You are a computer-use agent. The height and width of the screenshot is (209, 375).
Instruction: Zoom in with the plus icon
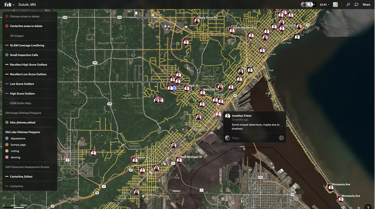(x=359, y=208)
